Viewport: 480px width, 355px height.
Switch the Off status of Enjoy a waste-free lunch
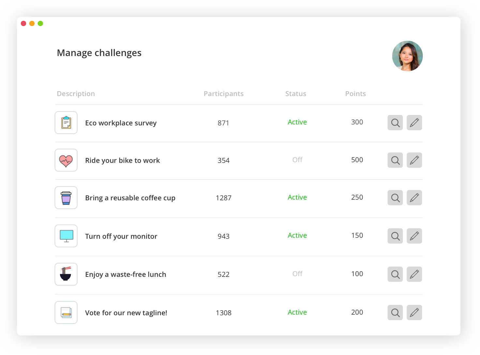297,274
